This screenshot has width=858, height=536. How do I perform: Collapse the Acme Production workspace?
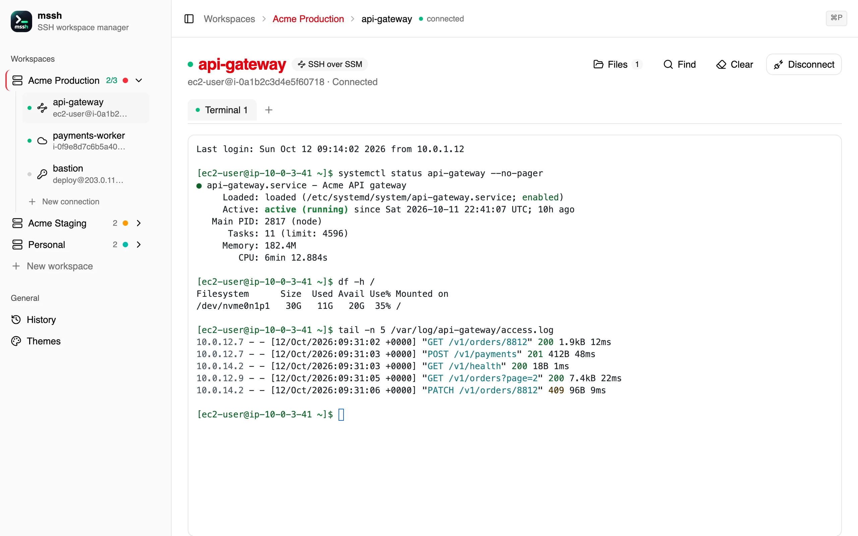tap(139, 80)
